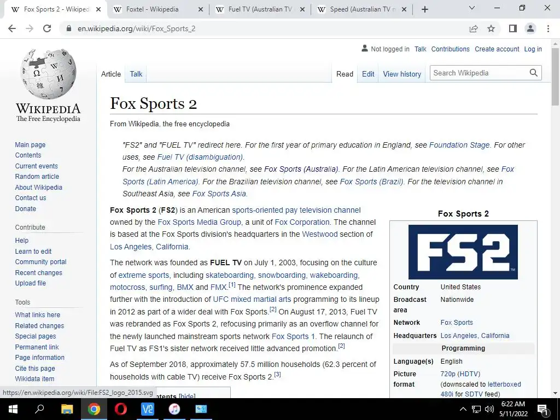Open the volume control in system tray
The image size is (560, 420).
tap(489, 409)
